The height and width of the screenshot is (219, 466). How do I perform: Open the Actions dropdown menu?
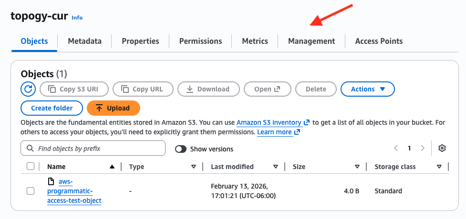368,89
